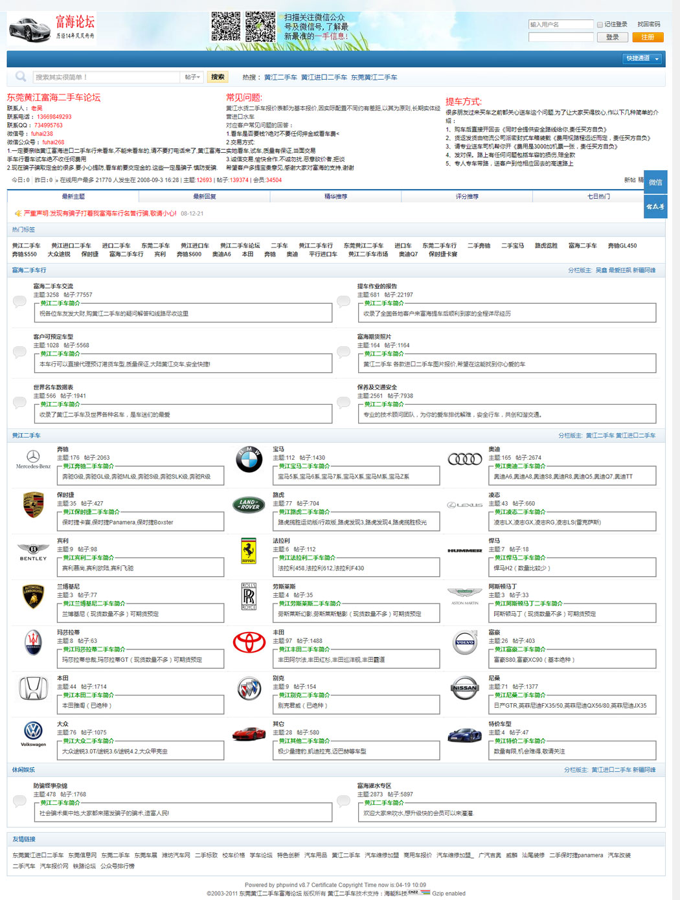
Task: Open the Lexus logo for 凌志
Action: pyautogui.click(x=465, y=505)
